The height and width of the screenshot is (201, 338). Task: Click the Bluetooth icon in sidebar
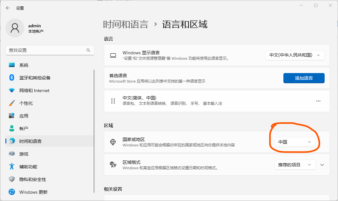click(x=12, y=77)
